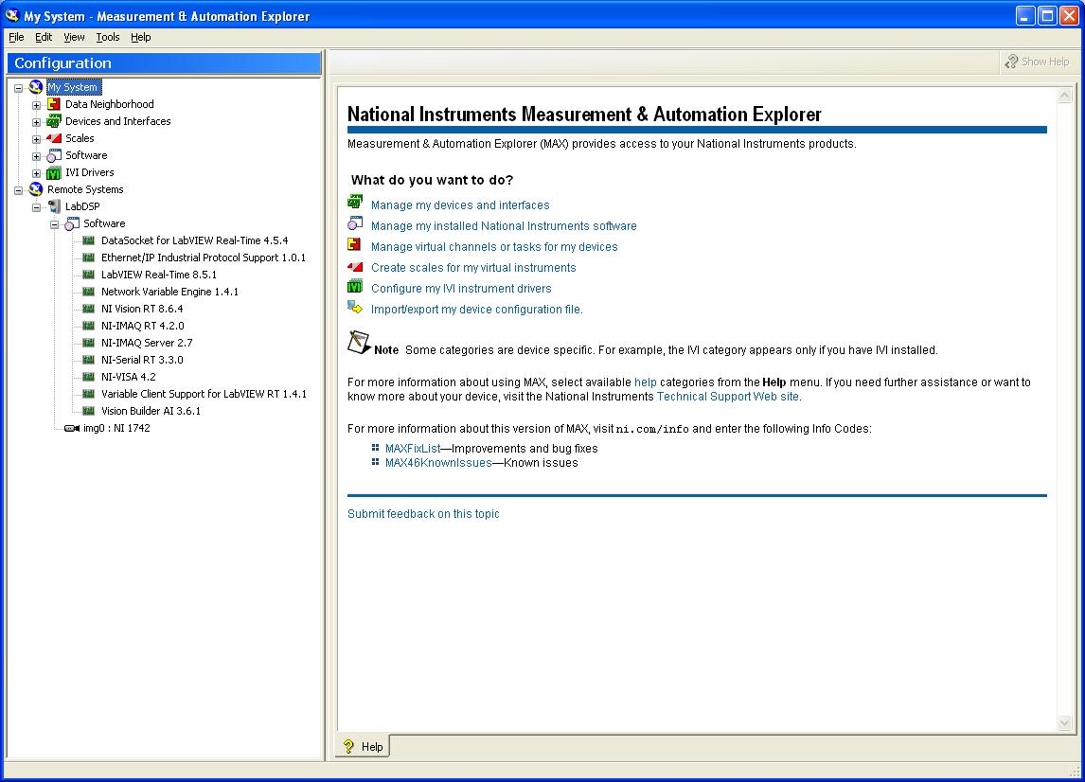Click the devices and interfaces icon in help page
This screenshot has width=1085, height=782.
click(355, 202)
